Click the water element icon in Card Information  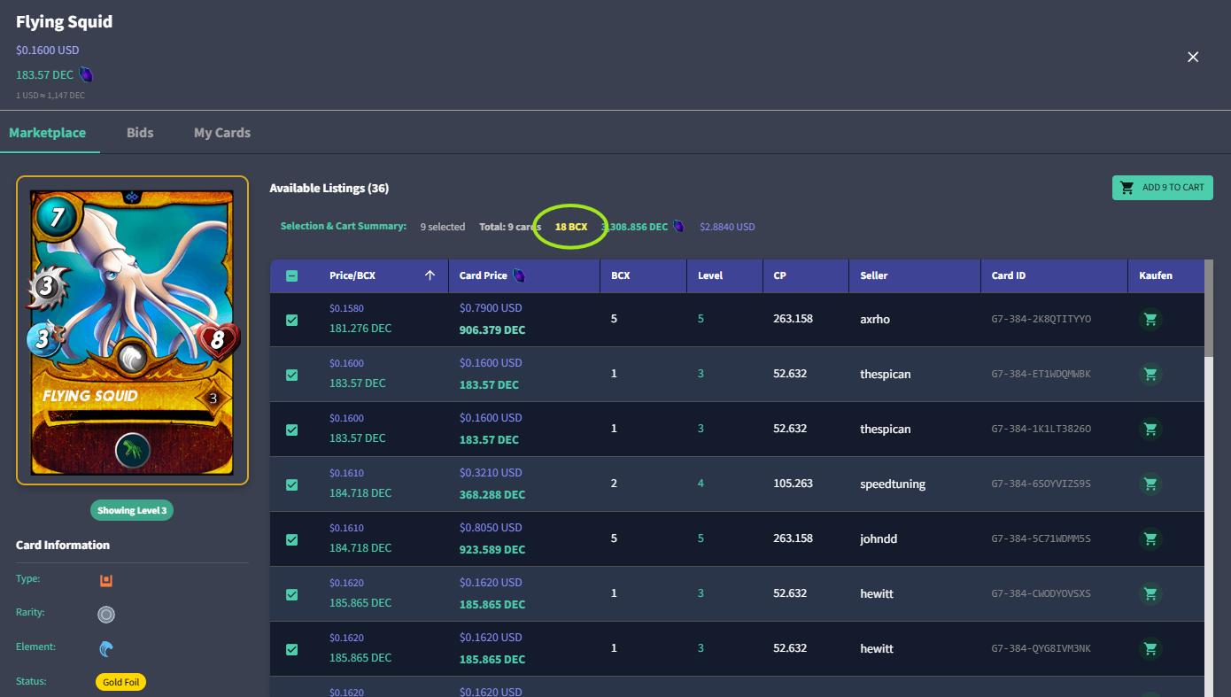pyautogui.click(x=106, y=649)
